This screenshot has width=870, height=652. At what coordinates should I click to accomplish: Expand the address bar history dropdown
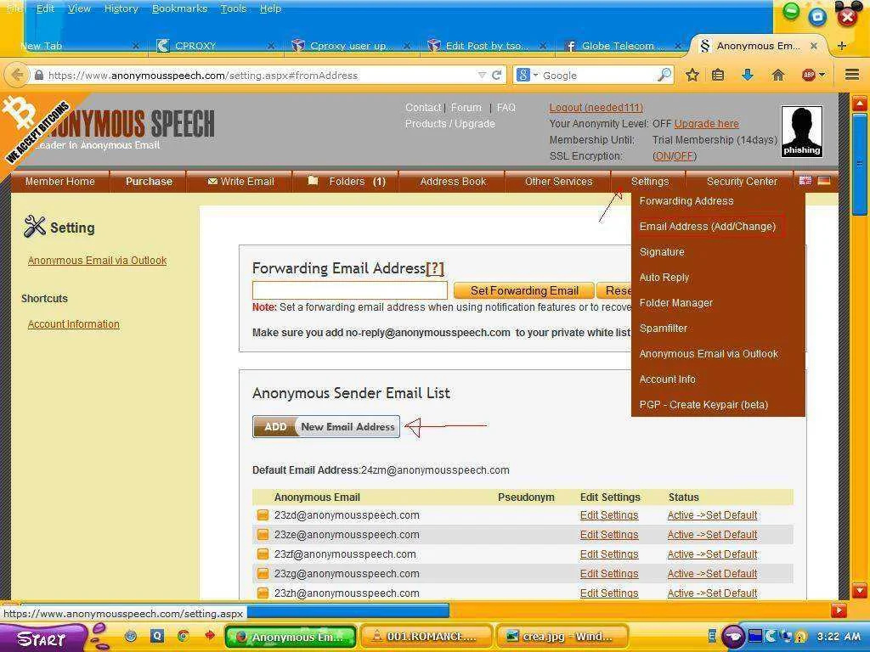point(482,75)
